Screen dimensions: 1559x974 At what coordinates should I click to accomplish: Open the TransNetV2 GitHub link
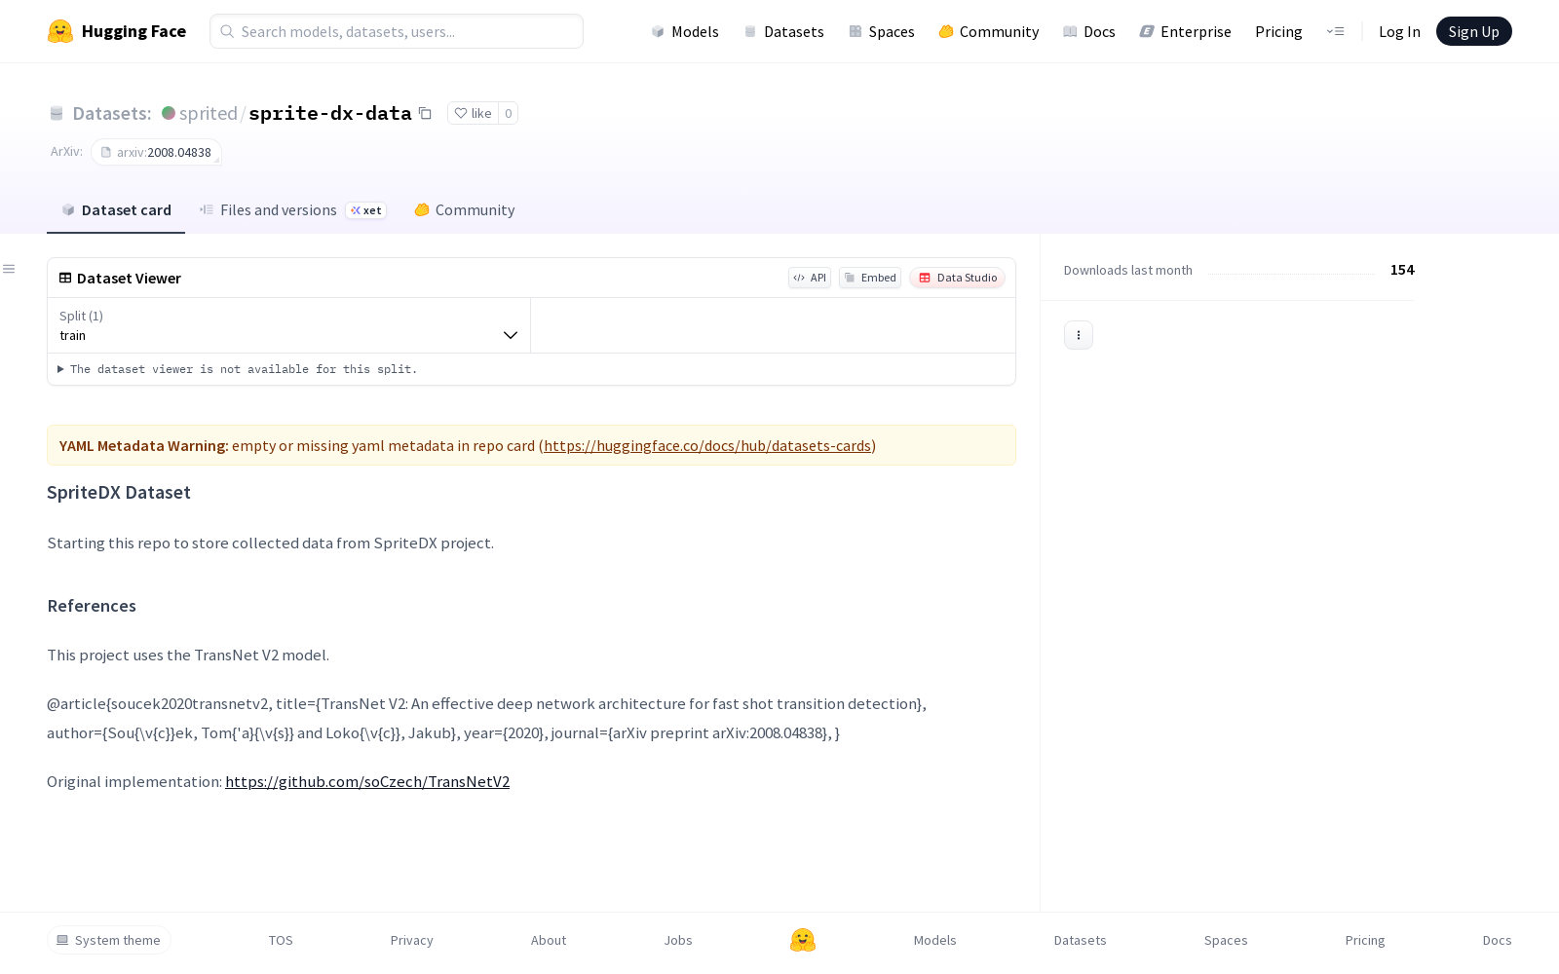click(367, 781)
